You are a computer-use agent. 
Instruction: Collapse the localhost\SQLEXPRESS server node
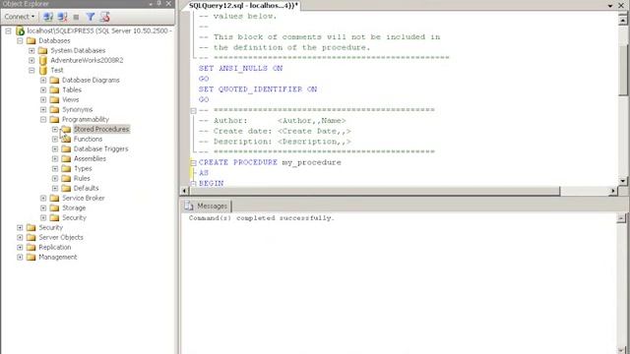click(x=8, y=30)
